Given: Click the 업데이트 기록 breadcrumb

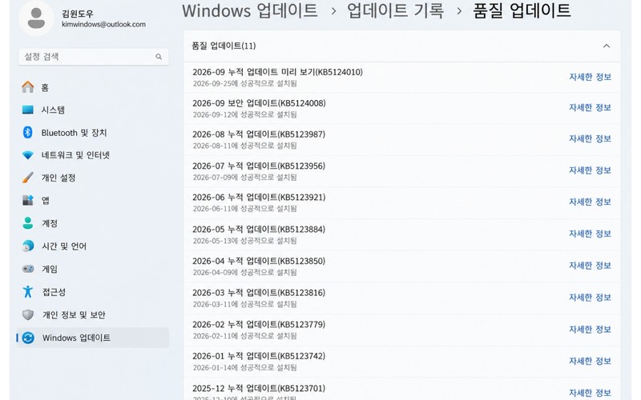Looking at the screenshot, I should [x=395, y=10].
